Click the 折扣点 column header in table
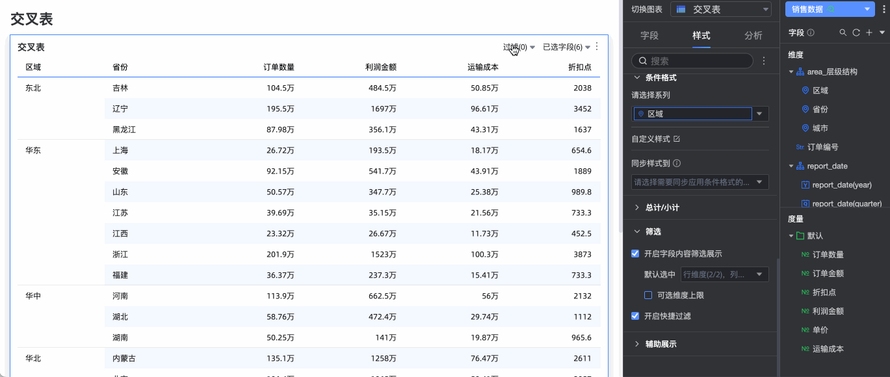The height and width of the screenshot is (377, 890). pyautogui.click(x=580, y=67)
